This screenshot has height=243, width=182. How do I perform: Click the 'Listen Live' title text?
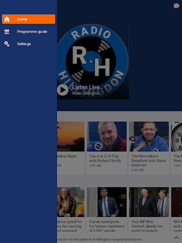tap(86, 87)
